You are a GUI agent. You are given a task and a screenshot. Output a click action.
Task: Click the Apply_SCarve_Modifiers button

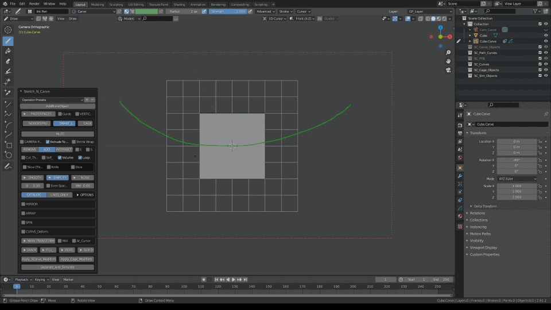pyautogui.click(x=38, y=259)
